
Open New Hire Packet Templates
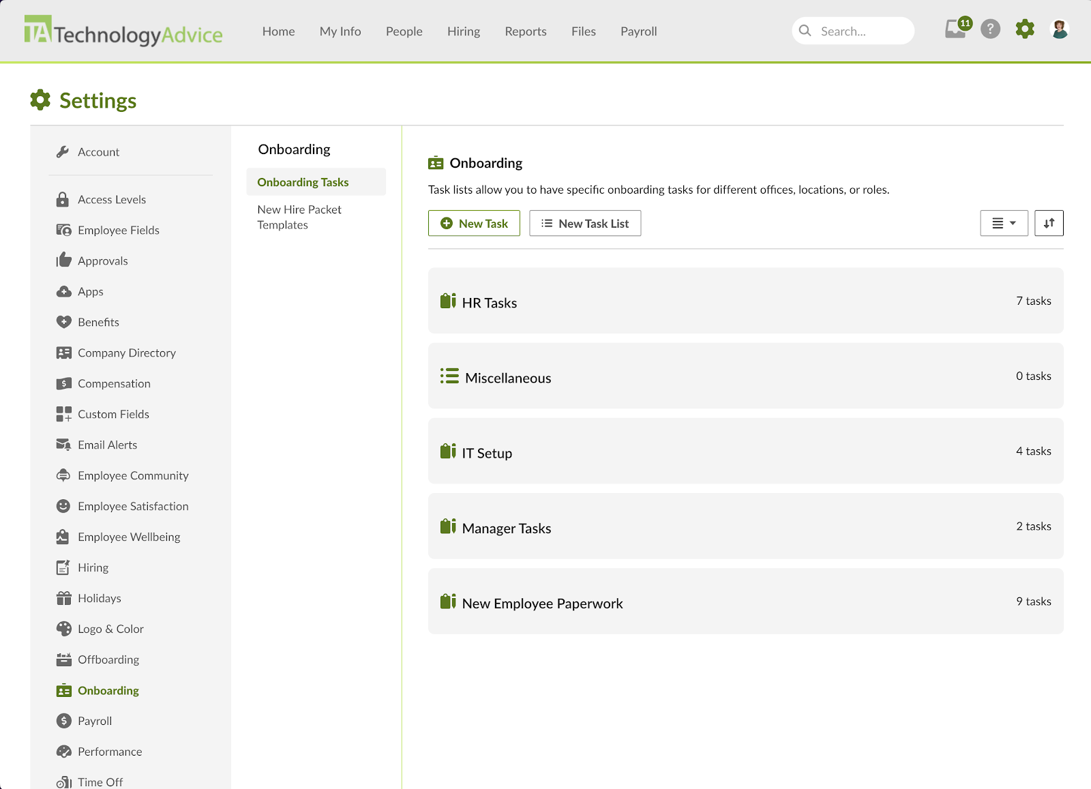tap(300, 217)
